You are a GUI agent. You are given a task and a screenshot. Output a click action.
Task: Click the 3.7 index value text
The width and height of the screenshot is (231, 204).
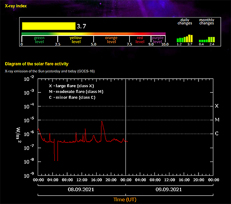point(81,27)
